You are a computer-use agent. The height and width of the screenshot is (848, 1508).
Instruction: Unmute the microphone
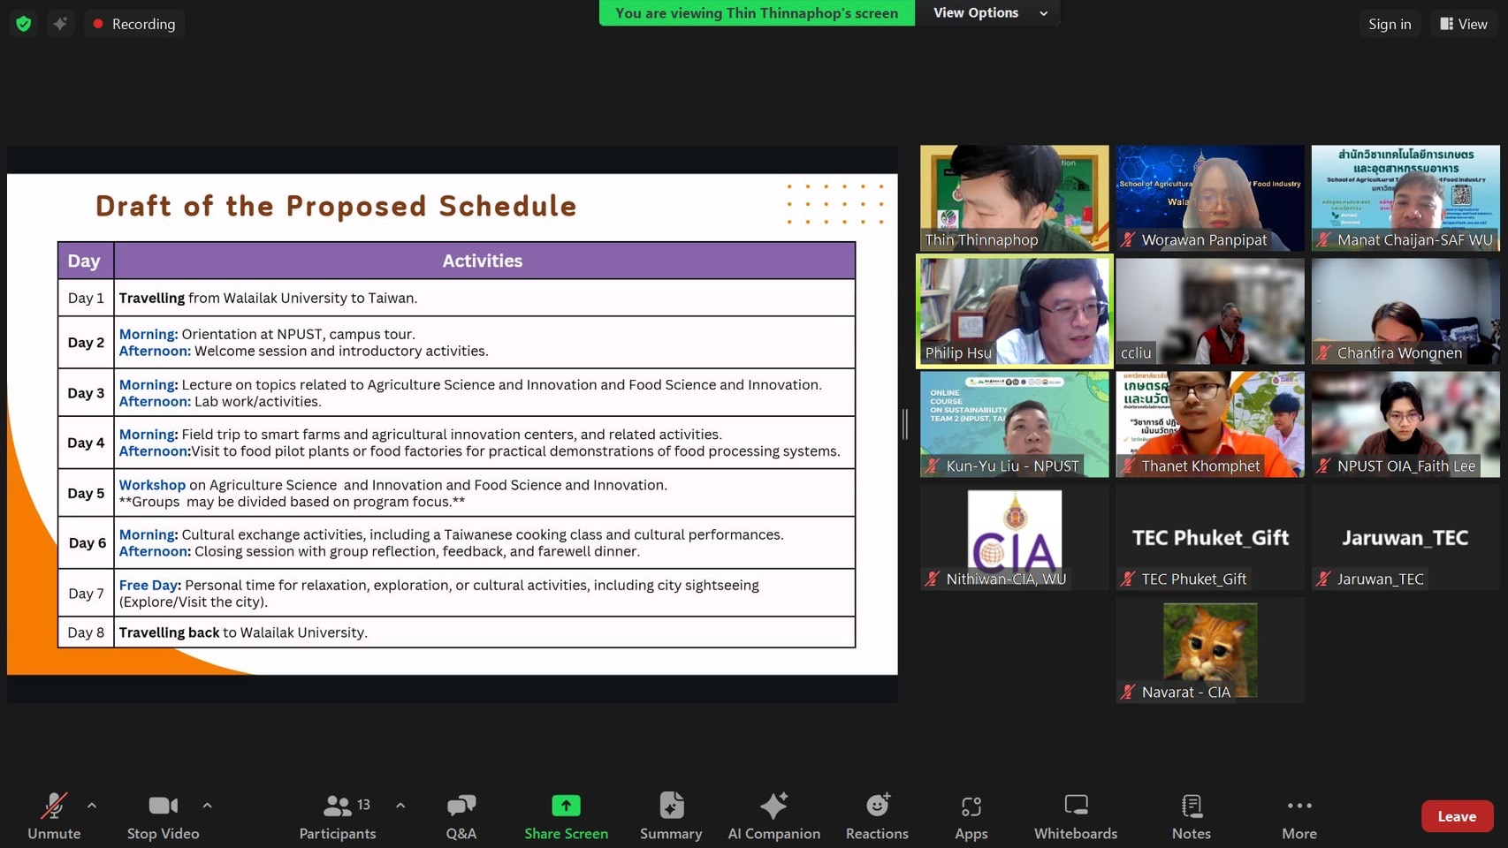tap(54, 816)
